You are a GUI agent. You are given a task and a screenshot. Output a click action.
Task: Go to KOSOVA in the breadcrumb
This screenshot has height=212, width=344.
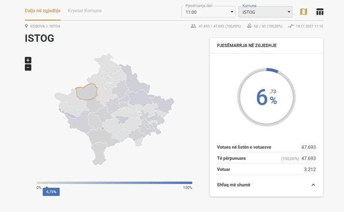(37, 26)
